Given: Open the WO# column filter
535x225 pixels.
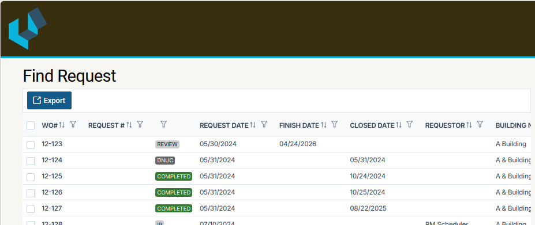Looking at the screenshot, I should tap(73, 124).
